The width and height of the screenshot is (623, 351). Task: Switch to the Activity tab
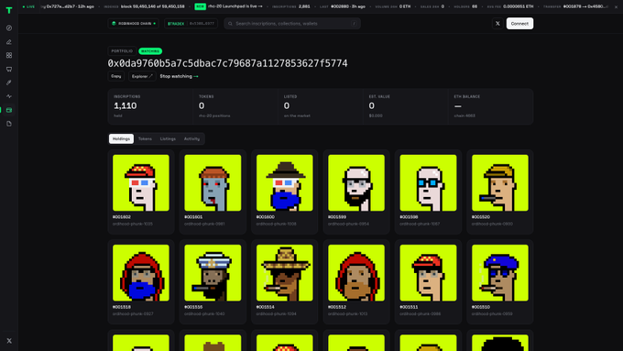click(191, 138)
